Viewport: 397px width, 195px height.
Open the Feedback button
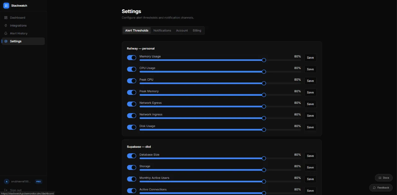[x=381, y=188]
